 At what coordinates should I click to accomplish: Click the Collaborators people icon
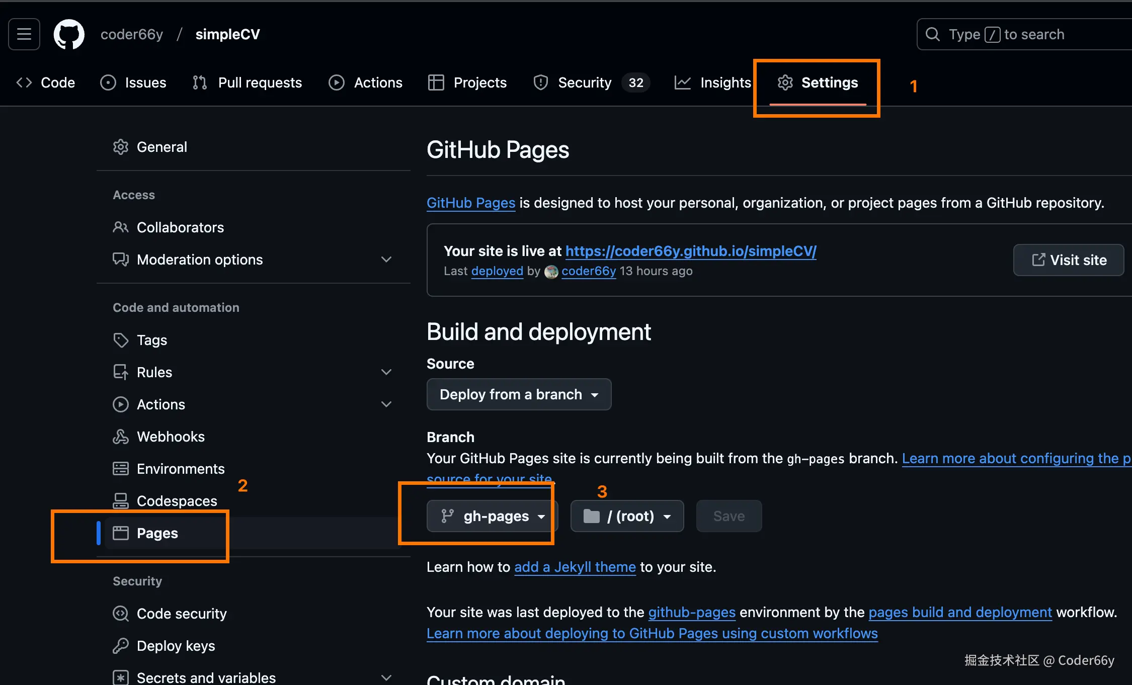click(x=121, y=227)
